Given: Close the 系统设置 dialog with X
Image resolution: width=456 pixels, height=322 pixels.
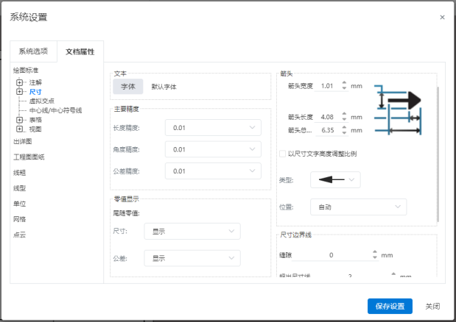Looking at the screenshot, I should 442,17.
